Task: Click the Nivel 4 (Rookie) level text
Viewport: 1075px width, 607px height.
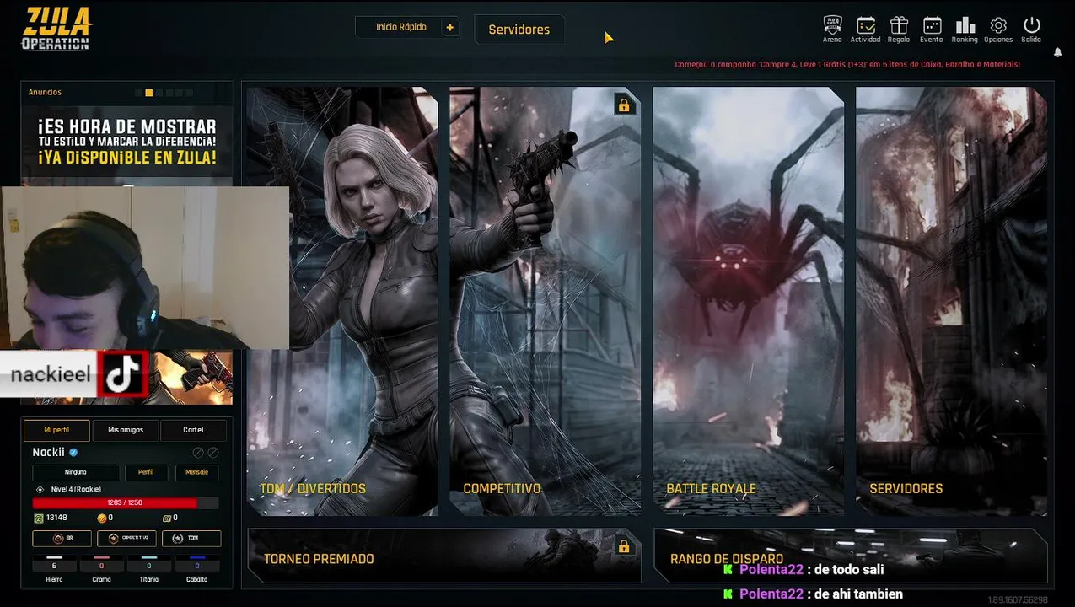Action: 76,489
